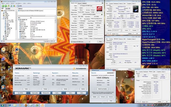
Task: Click Run 3DMark button
Action: pos(20,93)
